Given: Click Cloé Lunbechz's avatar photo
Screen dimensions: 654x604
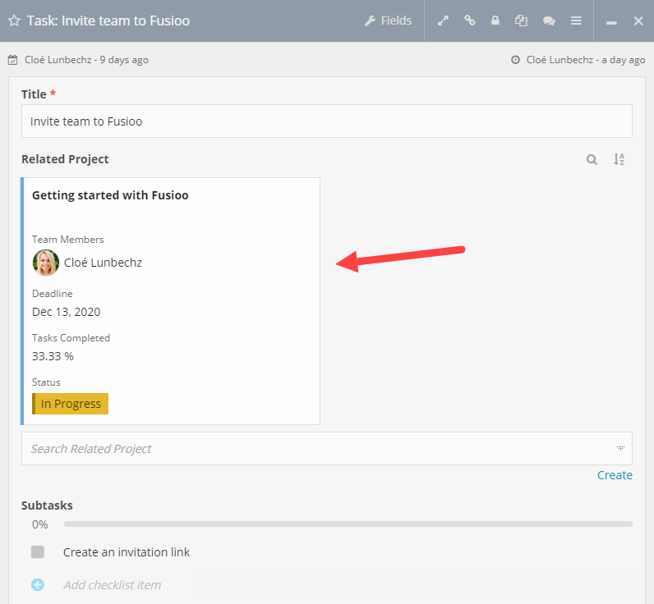Looking at the screenshot, I should click(46, 263).
